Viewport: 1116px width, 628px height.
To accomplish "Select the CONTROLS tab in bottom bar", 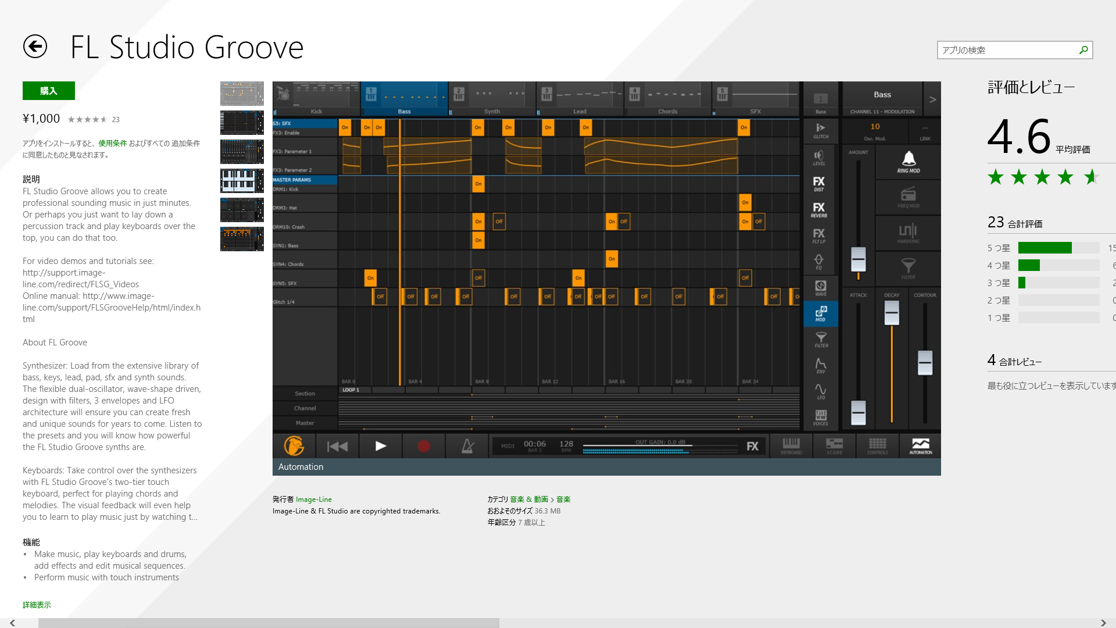I will [x=877, y=446].
